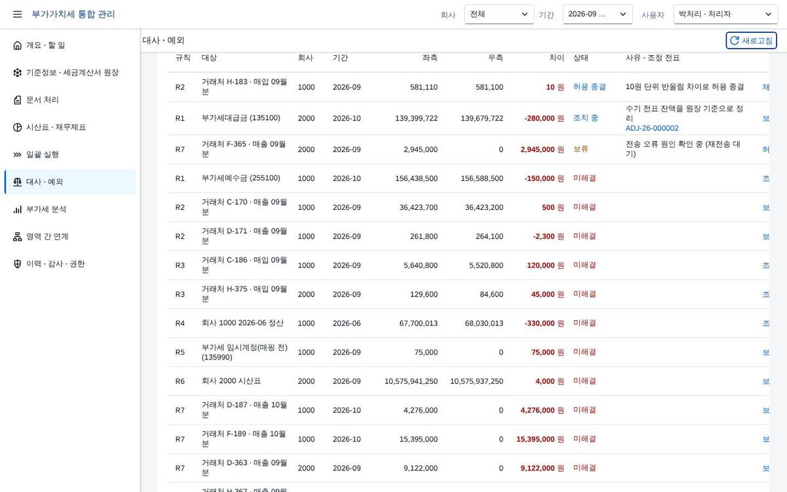Click the 사유 · 조정 전표 column header
787x492 pixels.
click(x=653, y=58)
